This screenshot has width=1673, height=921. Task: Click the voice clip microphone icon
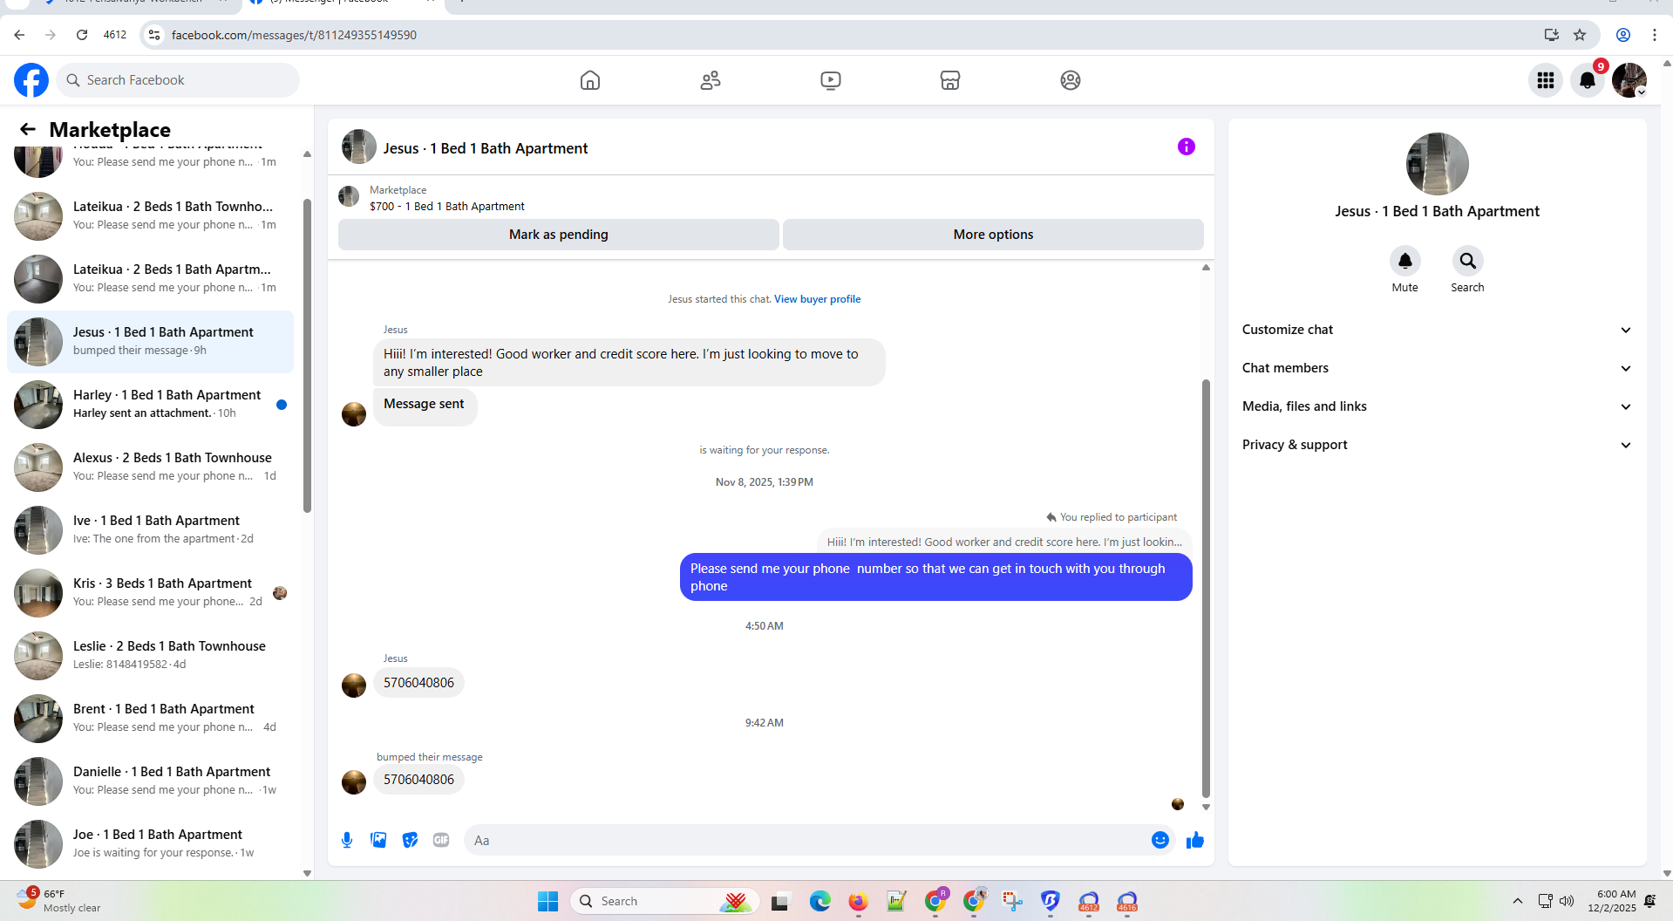coord(347,840)
